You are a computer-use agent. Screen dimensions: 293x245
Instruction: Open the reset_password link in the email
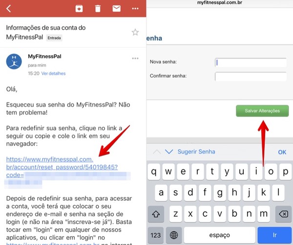(x=62, y=167)
